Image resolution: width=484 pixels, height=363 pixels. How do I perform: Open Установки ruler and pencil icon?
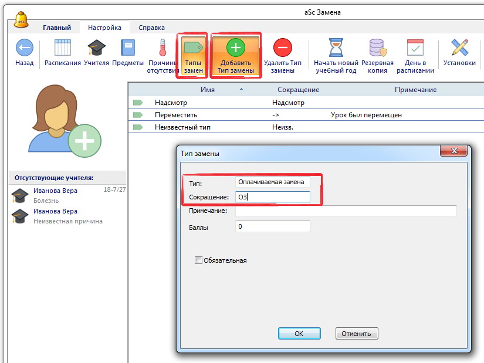tap(459, 48)
